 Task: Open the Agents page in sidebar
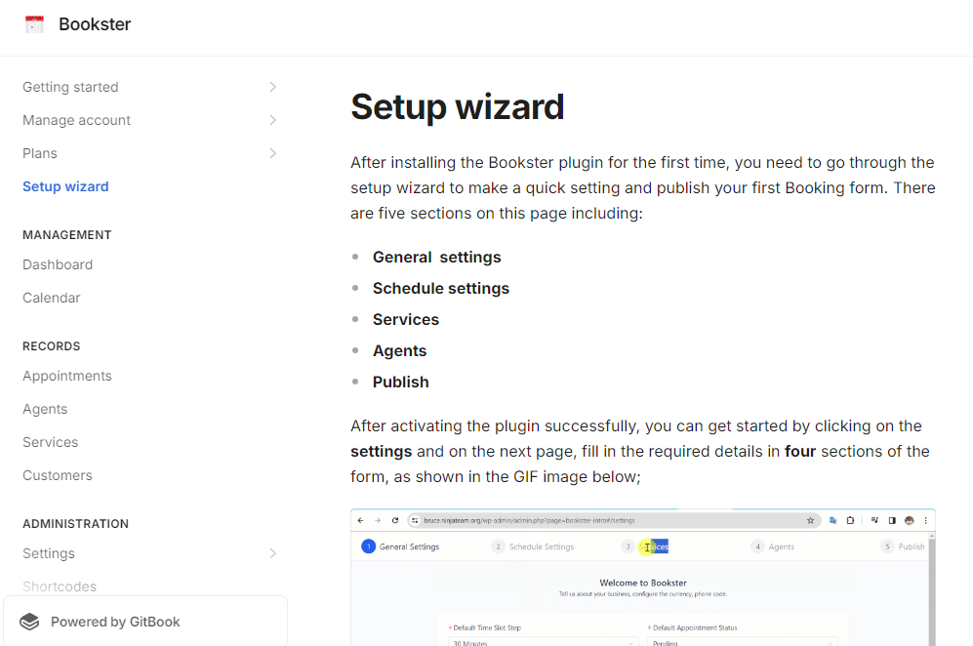tap(45, 409)
